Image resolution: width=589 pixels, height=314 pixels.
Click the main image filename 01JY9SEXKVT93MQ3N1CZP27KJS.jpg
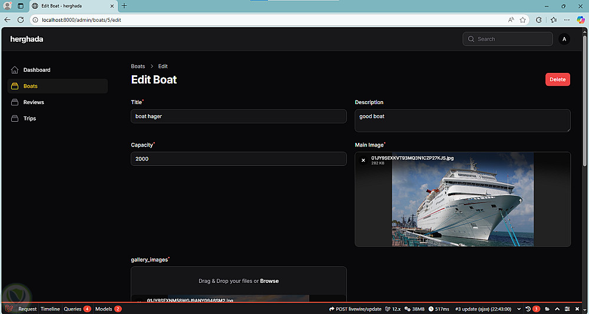point(412,158)
